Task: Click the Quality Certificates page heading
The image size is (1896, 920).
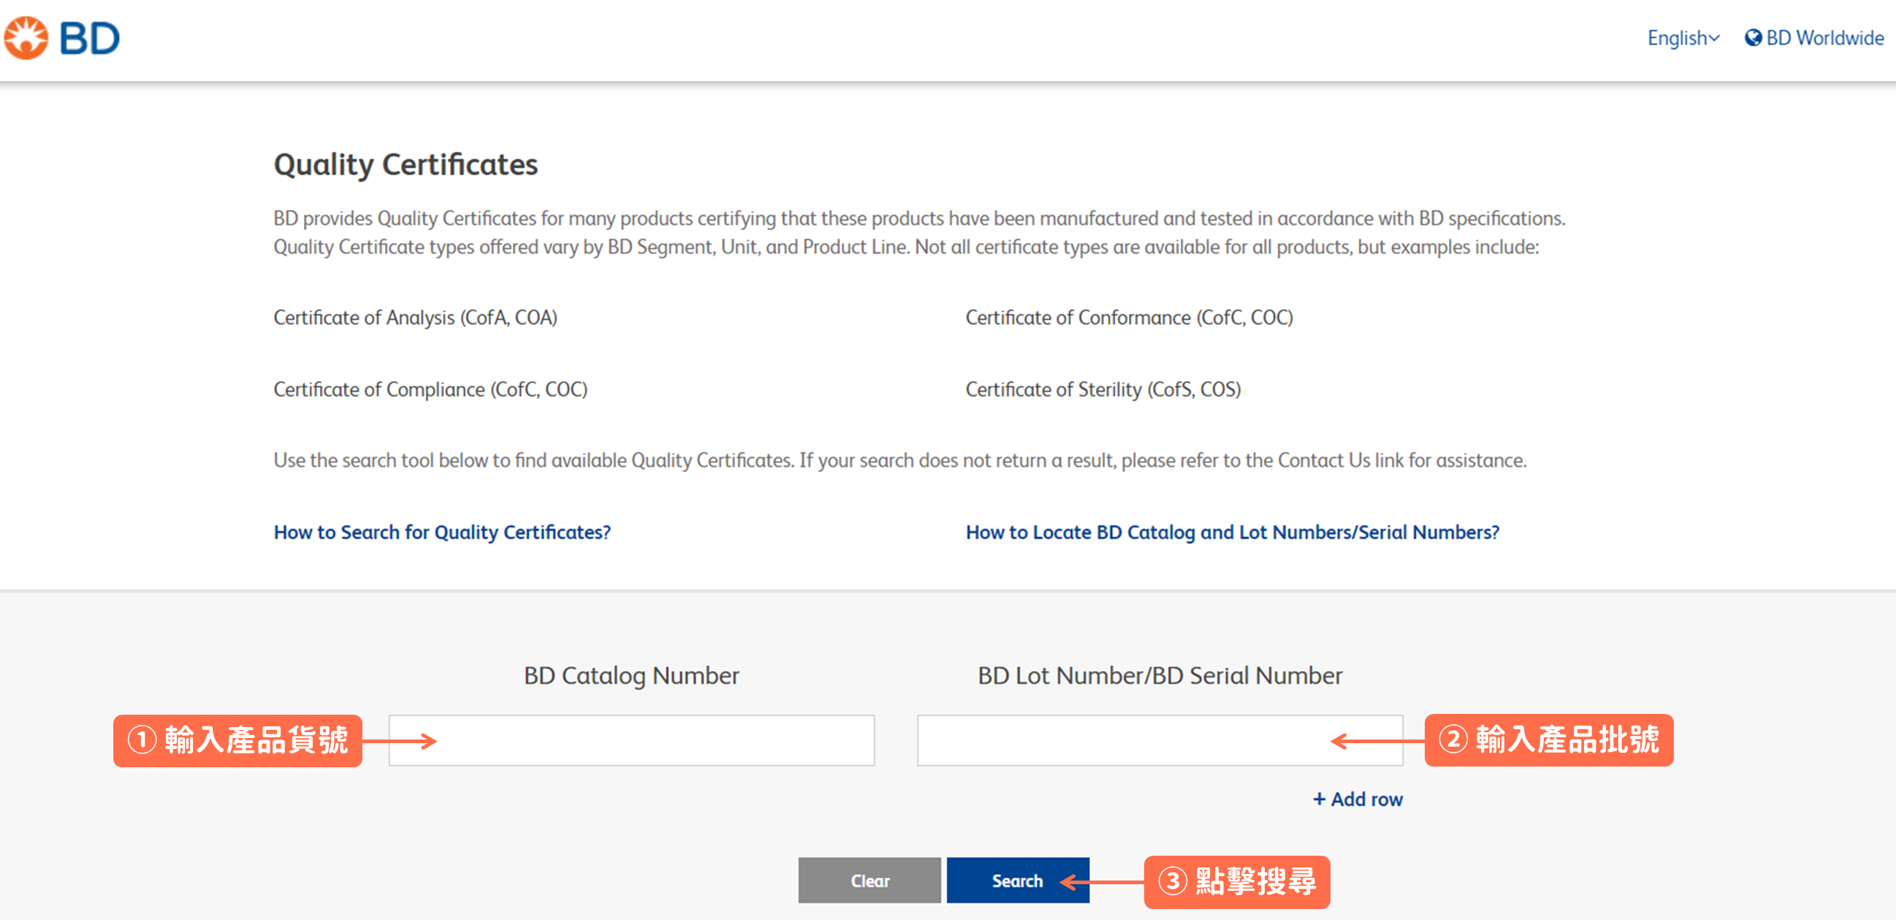Action: tap(406, 165)
